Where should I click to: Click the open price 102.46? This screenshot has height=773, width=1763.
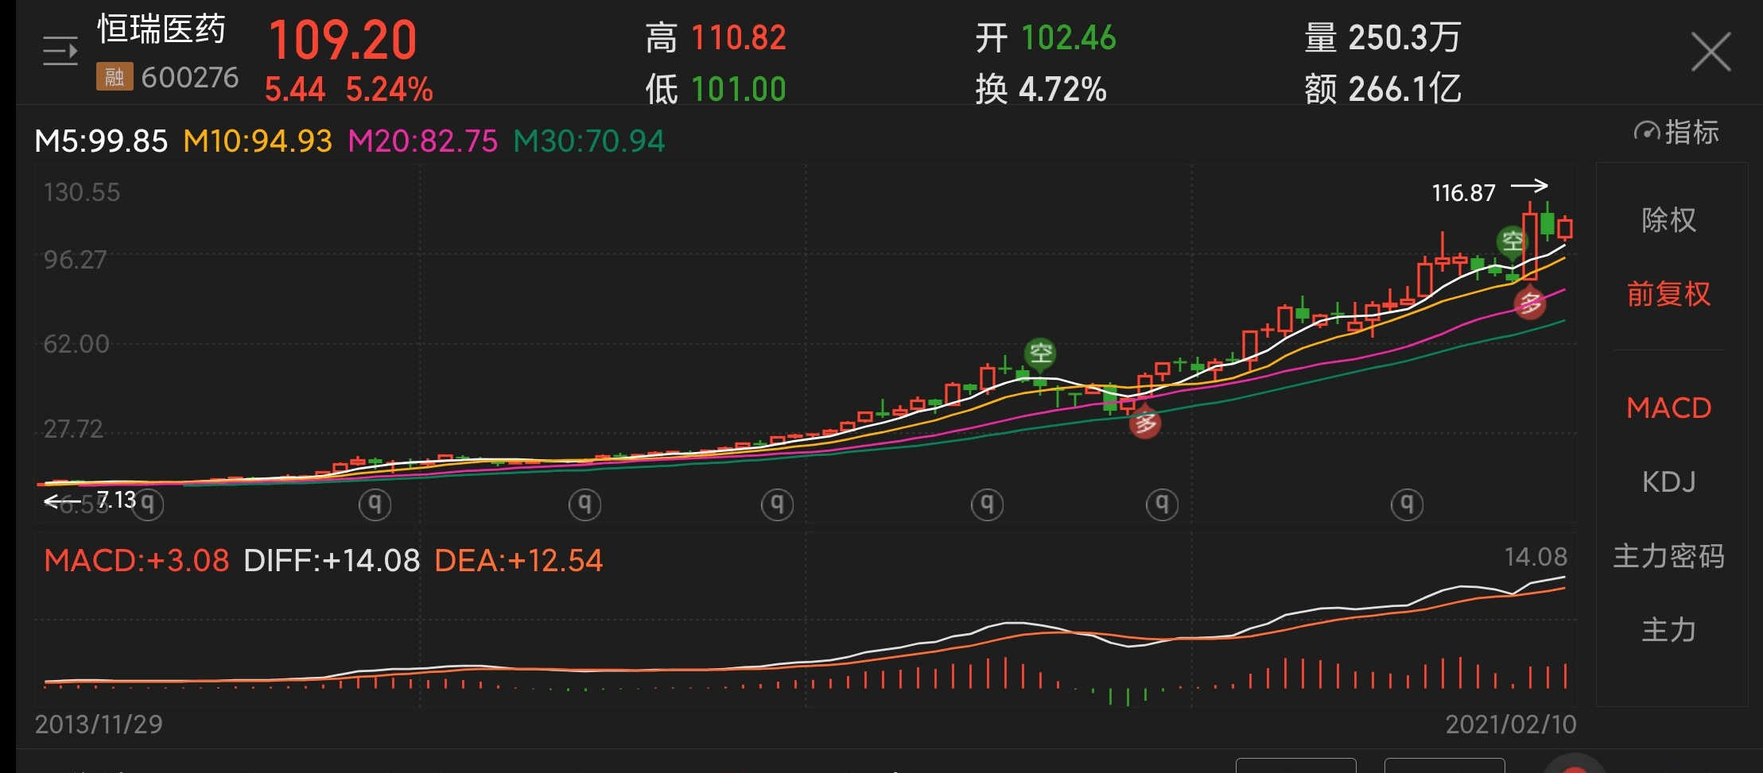pos(1069,38)
